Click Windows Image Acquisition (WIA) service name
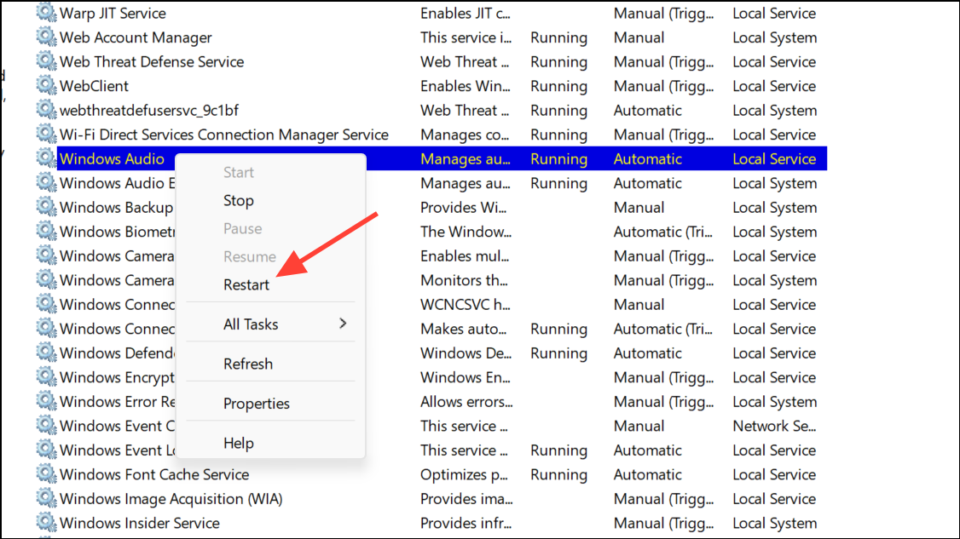The height and width of the screenshot is (539, 960). point(171,499)
